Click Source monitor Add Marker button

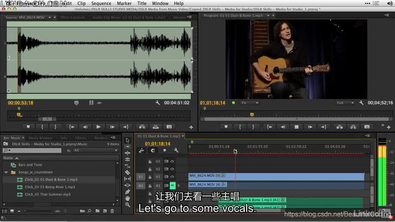[28, 127]
